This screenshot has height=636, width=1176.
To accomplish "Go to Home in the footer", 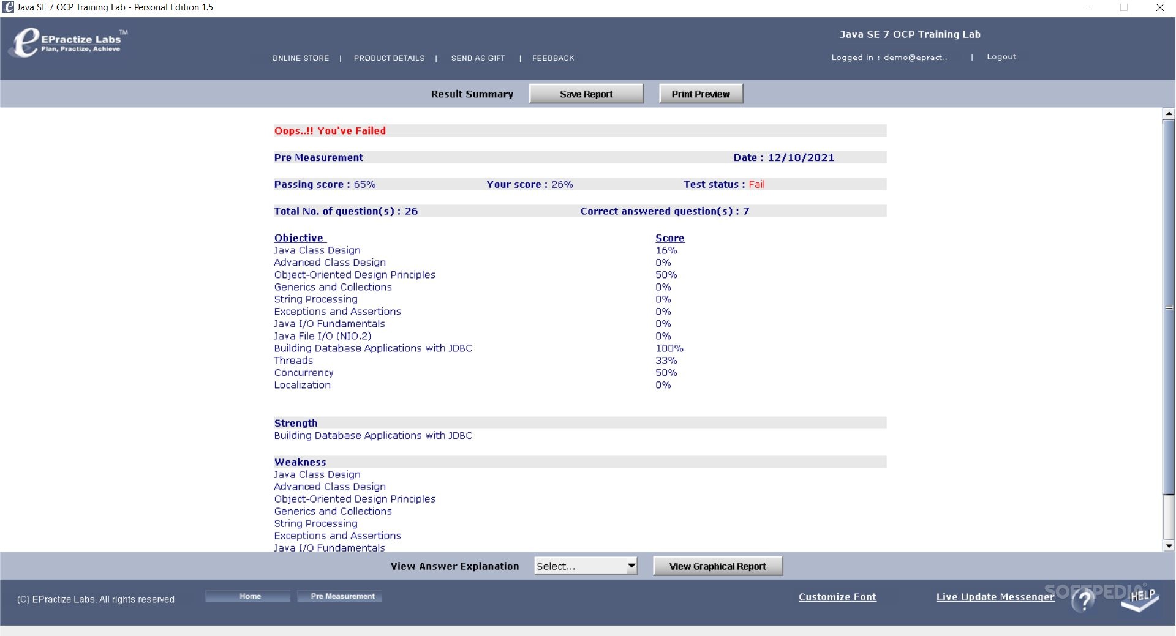I will [248, 596].
